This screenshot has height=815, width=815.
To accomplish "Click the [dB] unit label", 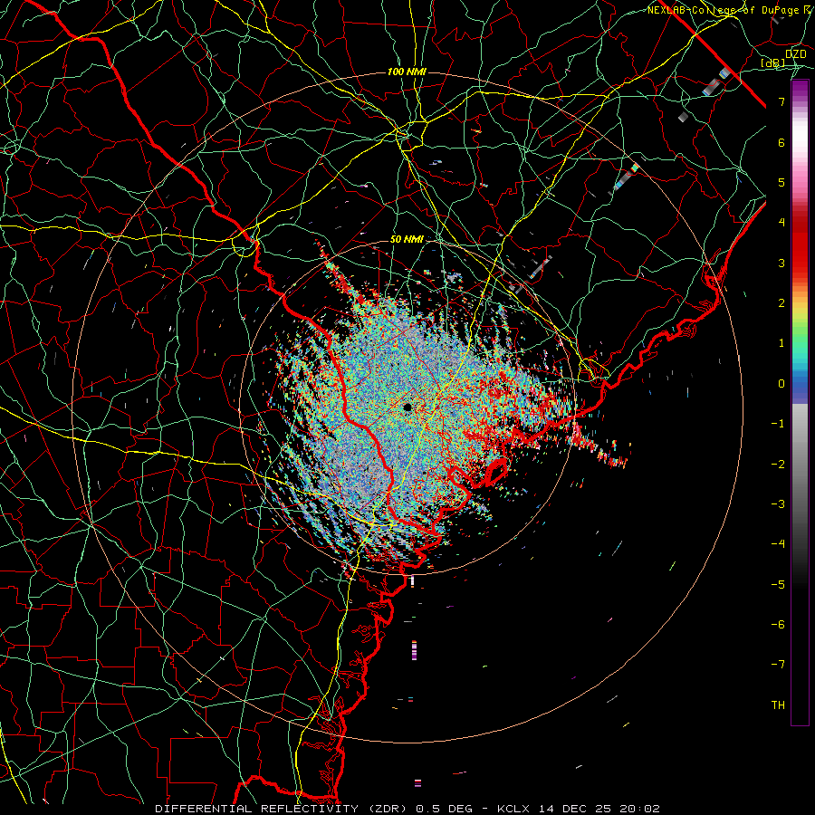I will [x=773, y=63].
